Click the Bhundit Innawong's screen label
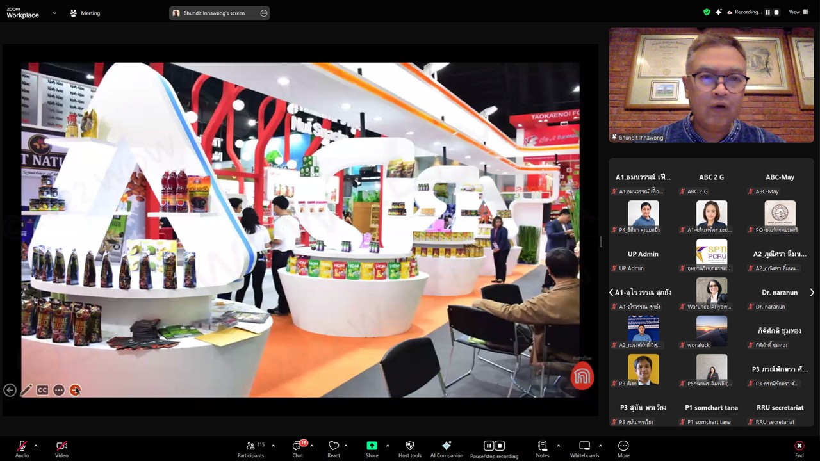Viewport: 820px width, 461px height. click(214, 13)
